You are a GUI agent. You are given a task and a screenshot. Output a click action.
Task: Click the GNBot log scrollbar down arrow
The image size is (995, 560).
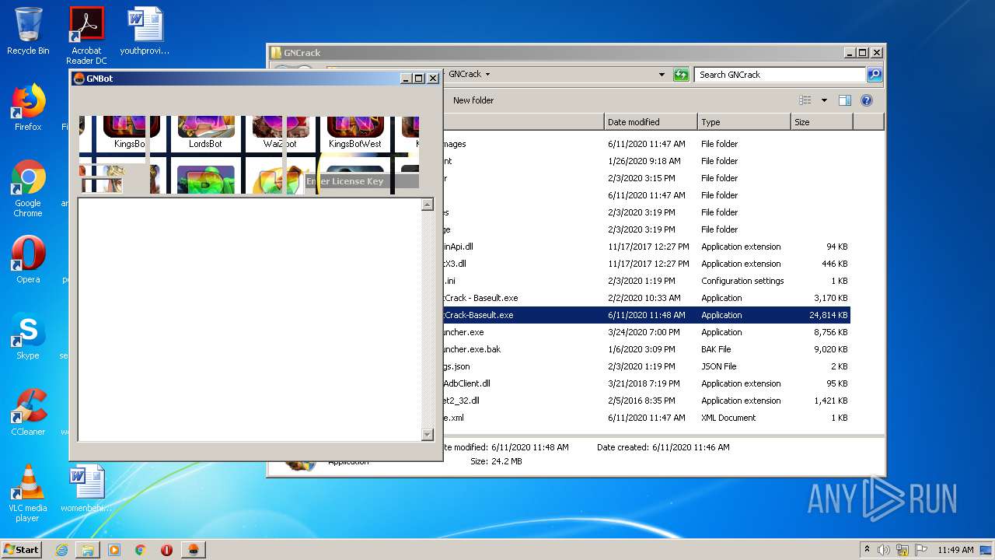(428, 434)
